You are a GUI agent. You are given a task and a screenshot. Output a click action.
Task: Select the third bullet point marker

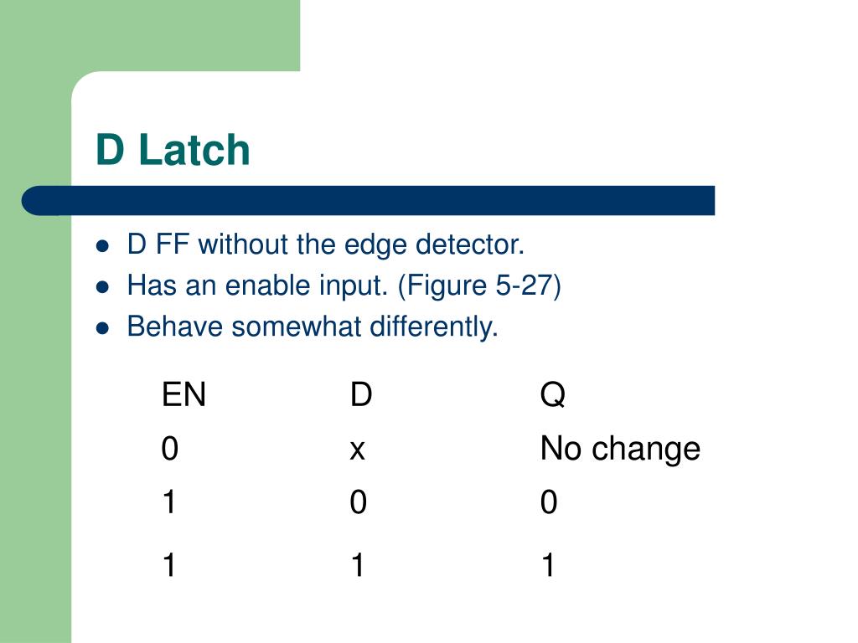[102, 328]
